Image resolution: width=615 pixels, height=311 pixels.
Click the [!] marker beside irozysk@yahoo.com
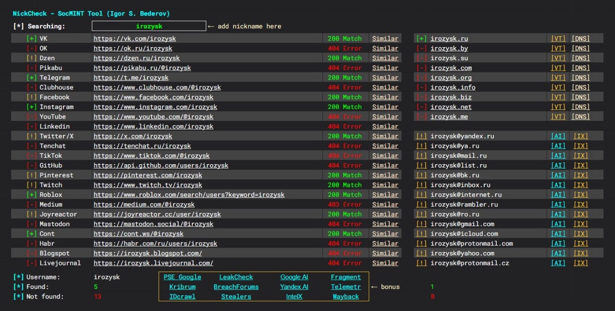point(421,253)
